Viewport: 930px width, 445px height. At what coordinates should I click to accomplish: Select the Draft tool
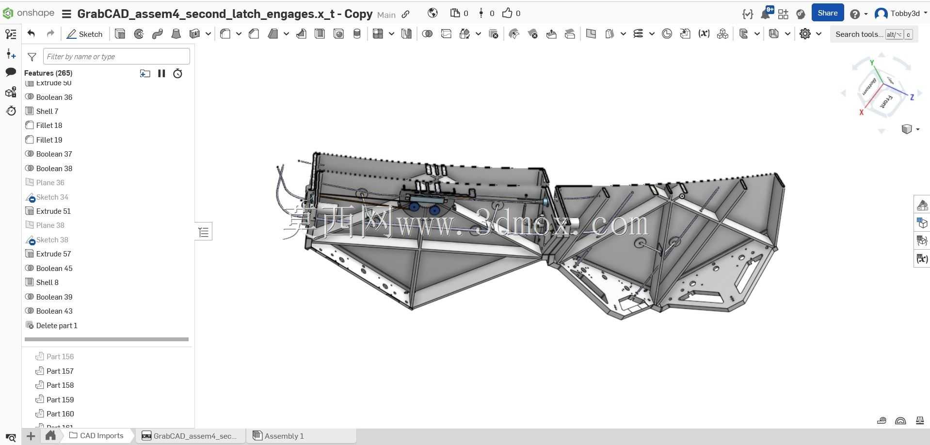(273, 34)
